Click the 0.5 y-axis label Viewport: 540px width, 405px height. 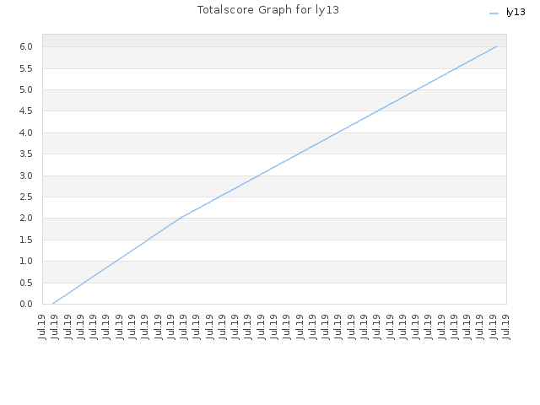pyautogui.click(x=26, y=283)
